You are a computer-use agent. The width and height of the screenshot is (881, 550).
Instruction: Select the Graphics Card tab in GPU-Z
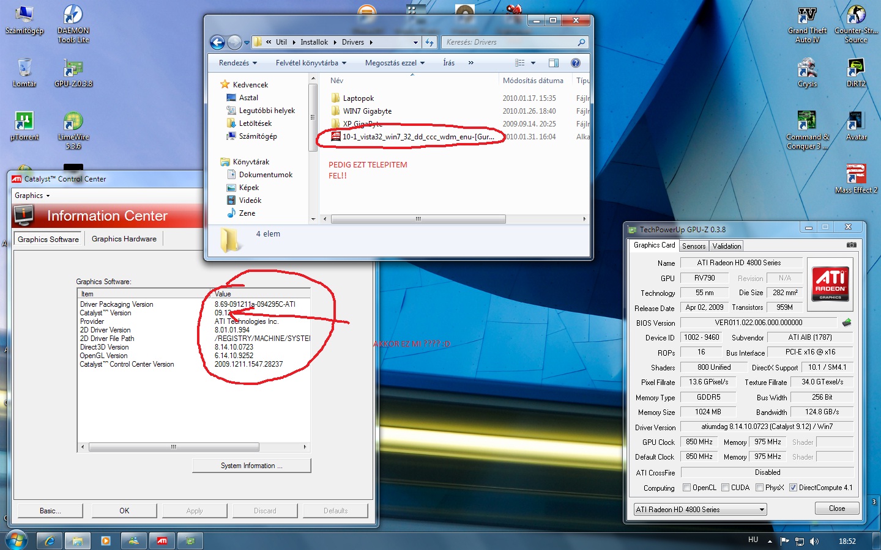[x=654, y=245]
